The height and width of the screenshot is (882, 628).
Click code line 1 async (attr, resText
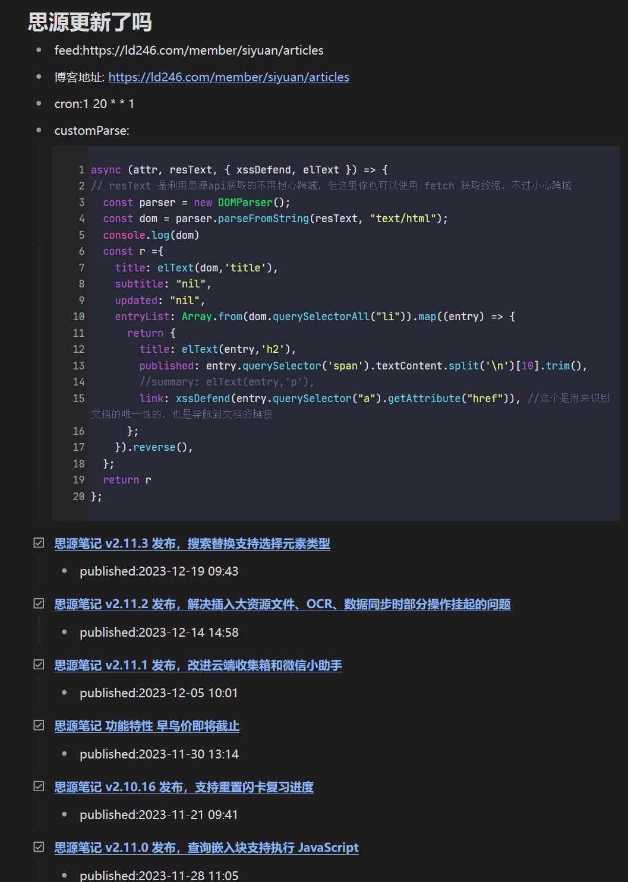pos(239,170)
